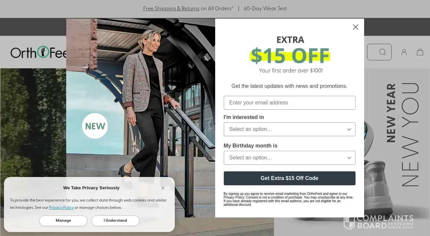Click I Understand cookie button
Image resolution: width=430 pixels, height=236 pixels.
click(x=115, y=221)
